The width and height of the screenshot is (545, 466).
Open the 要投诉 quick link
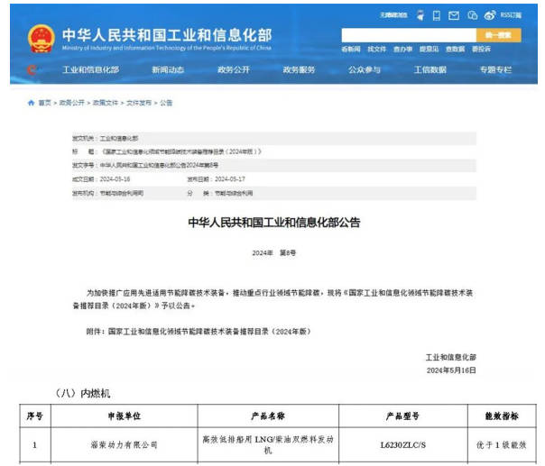point(481,49)
